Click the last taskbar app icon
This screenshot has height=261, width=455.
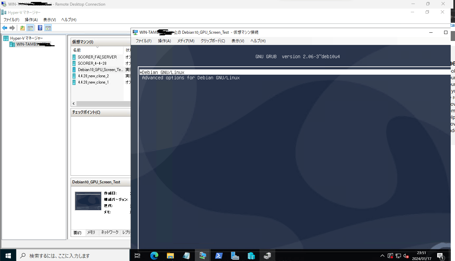pyautogui.click(x=267, y=255)
